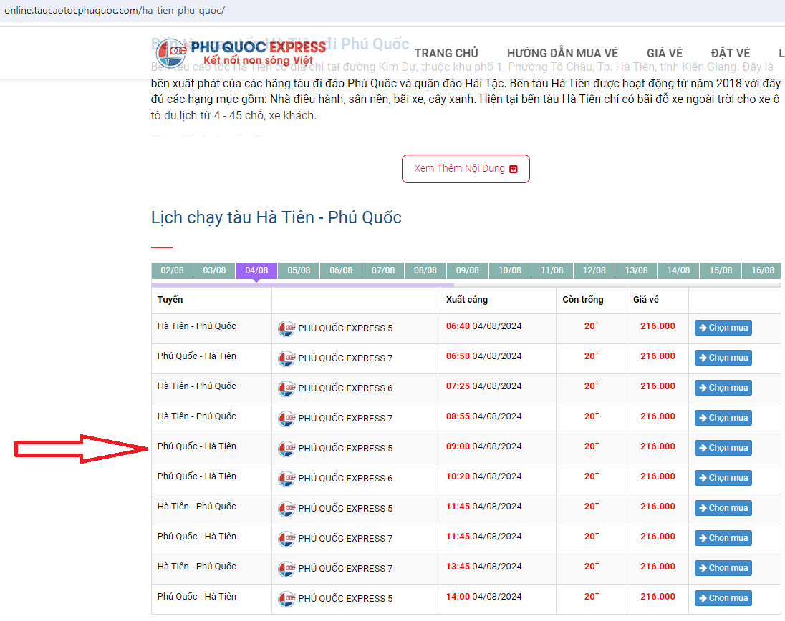Click Chọn mua for 11:45 Express 5
785x621 pixels.
point(723,507)
